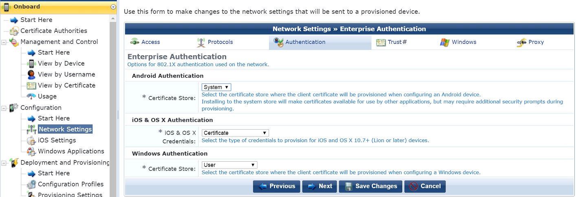Click the Usage gauge icon

[x=31, y=97]
